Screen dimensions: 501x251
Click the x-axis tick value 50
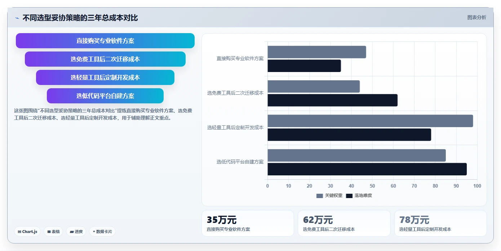pos(372,186)
